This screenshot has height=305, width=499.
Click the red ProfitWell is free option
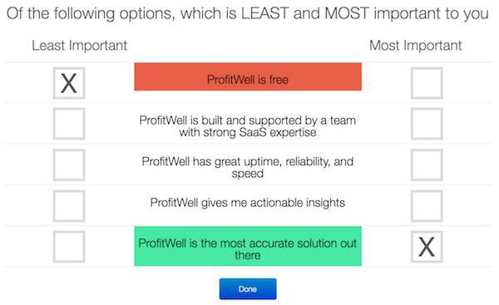point(248,76)
